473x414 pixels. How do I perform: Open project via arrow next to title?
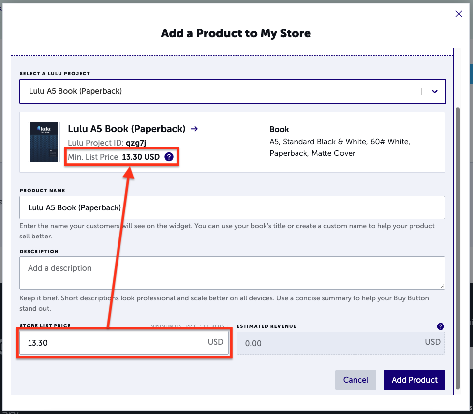tap(194, 129)
